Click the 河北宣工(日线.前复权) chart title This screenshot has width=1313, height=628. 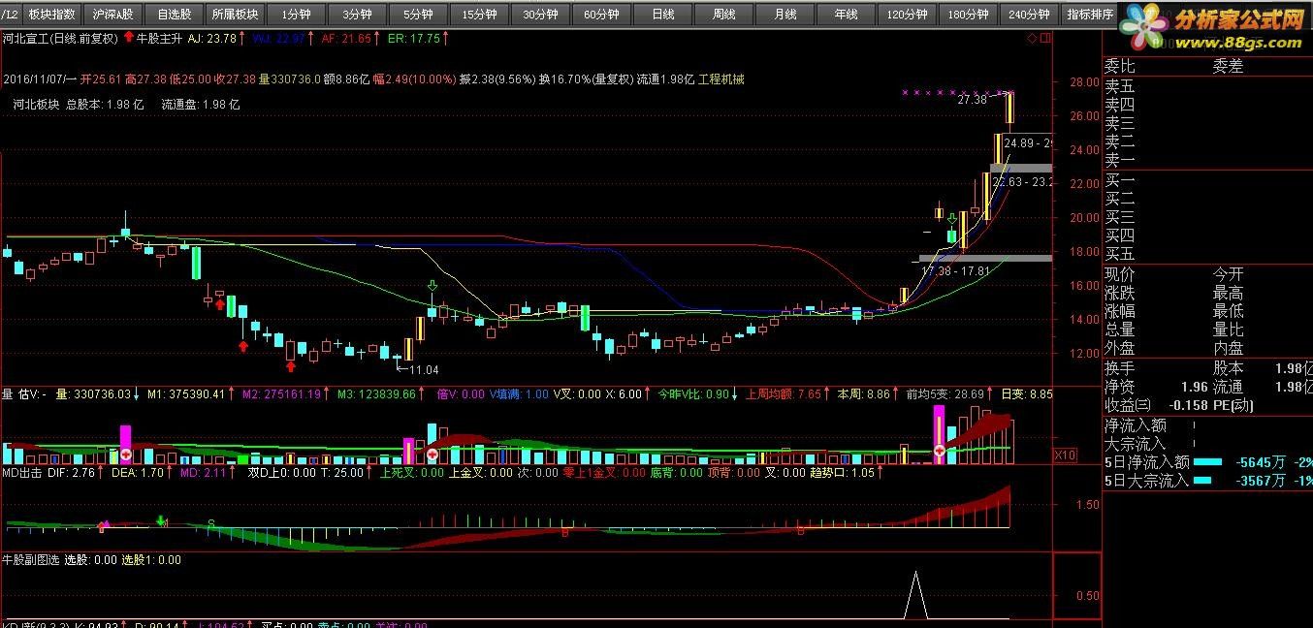[x=60, y=39]
